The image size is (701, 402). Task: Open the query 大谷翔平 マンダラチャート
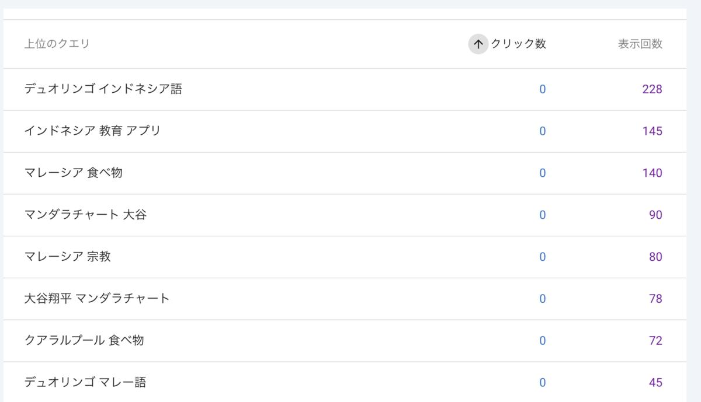point(97,299)
